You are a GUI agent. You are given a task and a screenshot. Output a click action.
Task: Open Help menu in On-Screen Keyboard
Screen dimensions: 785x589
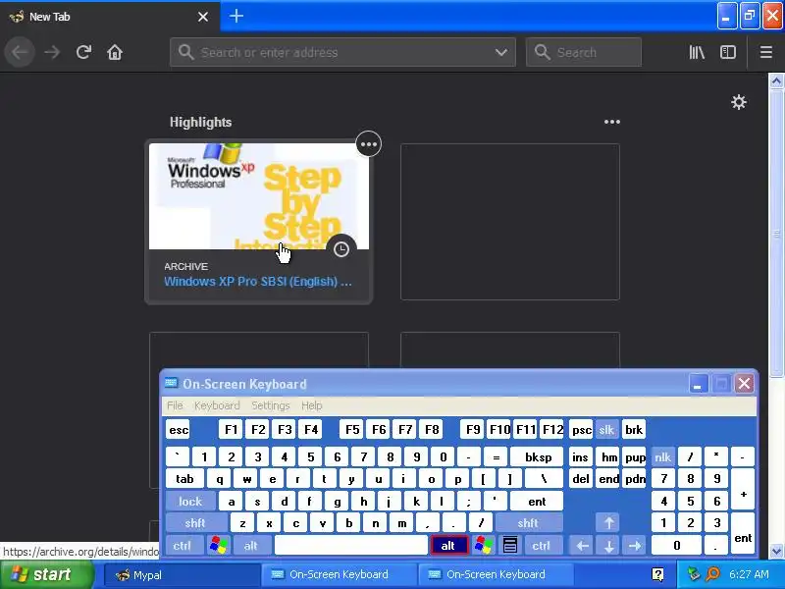(311, 405)
